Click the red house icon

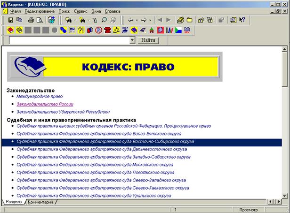152,30
